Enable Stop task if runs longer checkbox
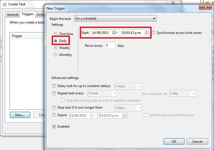 tap(54, 107)
